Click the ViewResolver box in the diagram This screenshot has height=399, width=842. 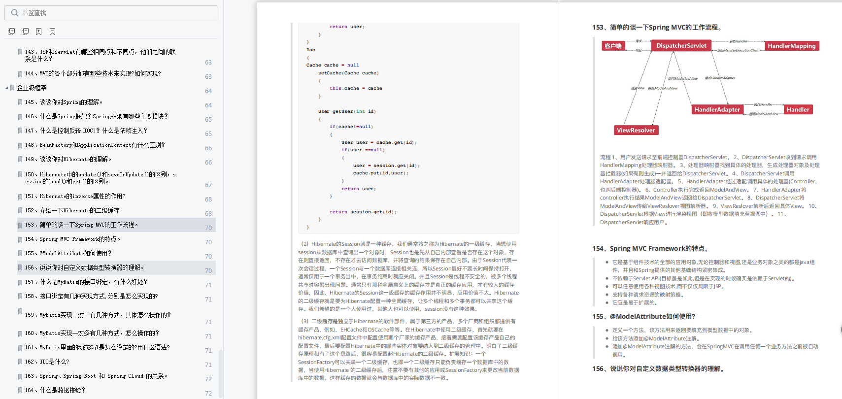(x=636, y=130)
